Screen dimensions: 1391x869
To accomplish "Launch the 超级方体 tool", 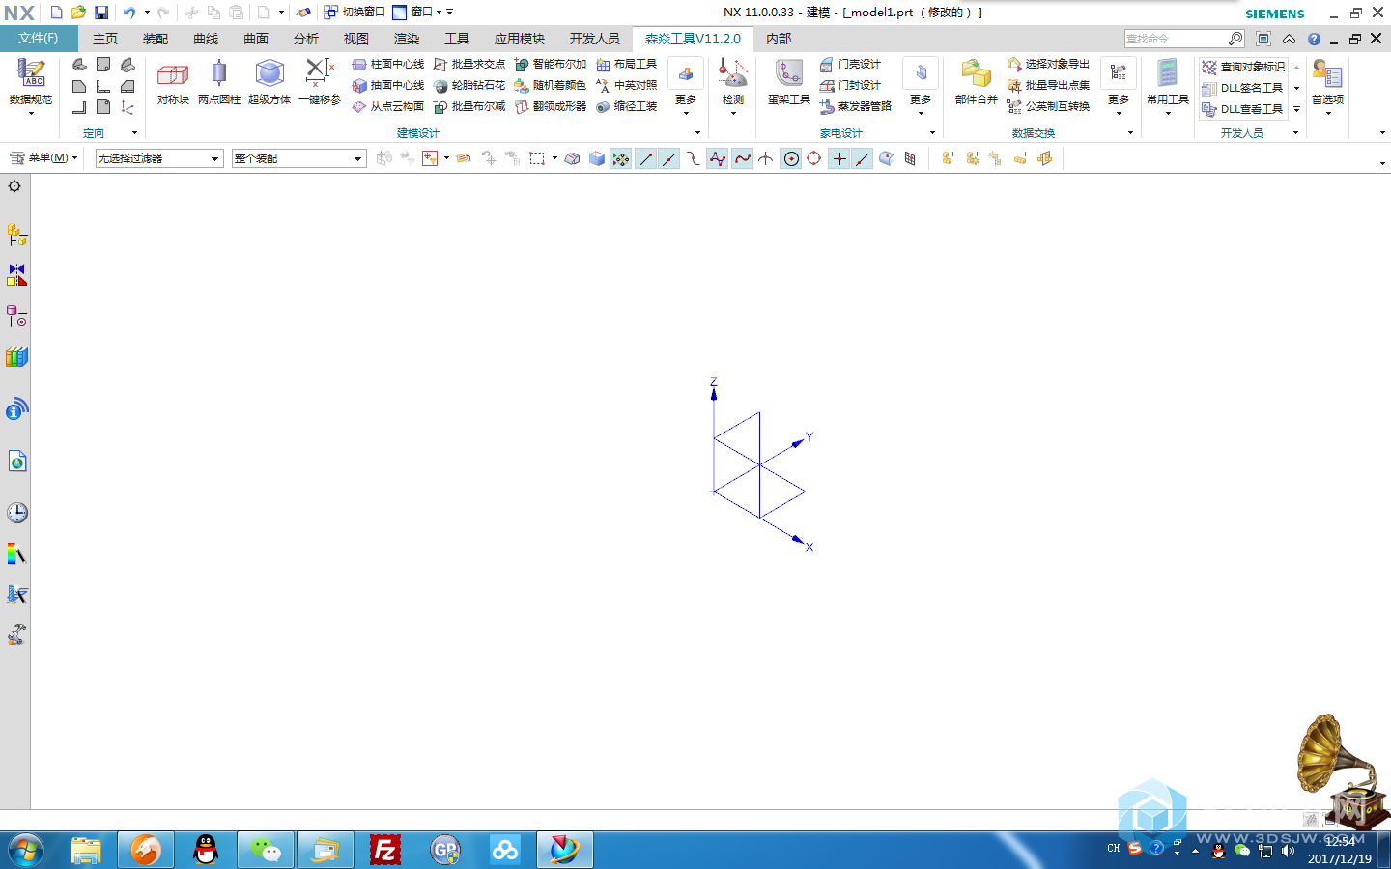I will (x=270, y=83).
